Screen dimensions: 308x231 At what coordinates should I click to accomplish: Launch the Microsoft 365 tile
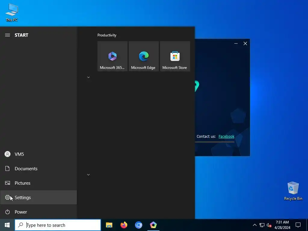112,56
